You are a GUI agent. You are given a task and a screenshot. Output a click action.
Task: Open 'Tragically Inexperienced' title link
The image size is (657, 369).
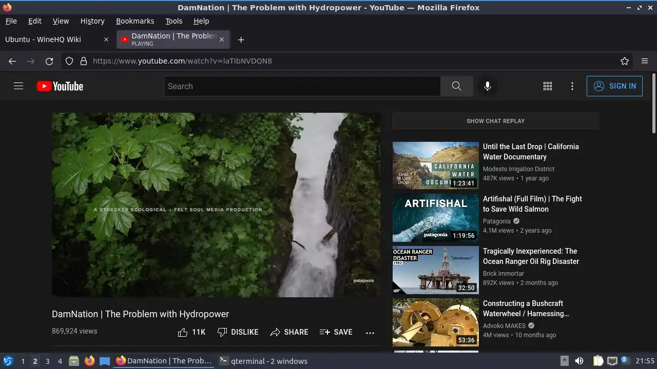pyautogui.click(x=531, y=256)
